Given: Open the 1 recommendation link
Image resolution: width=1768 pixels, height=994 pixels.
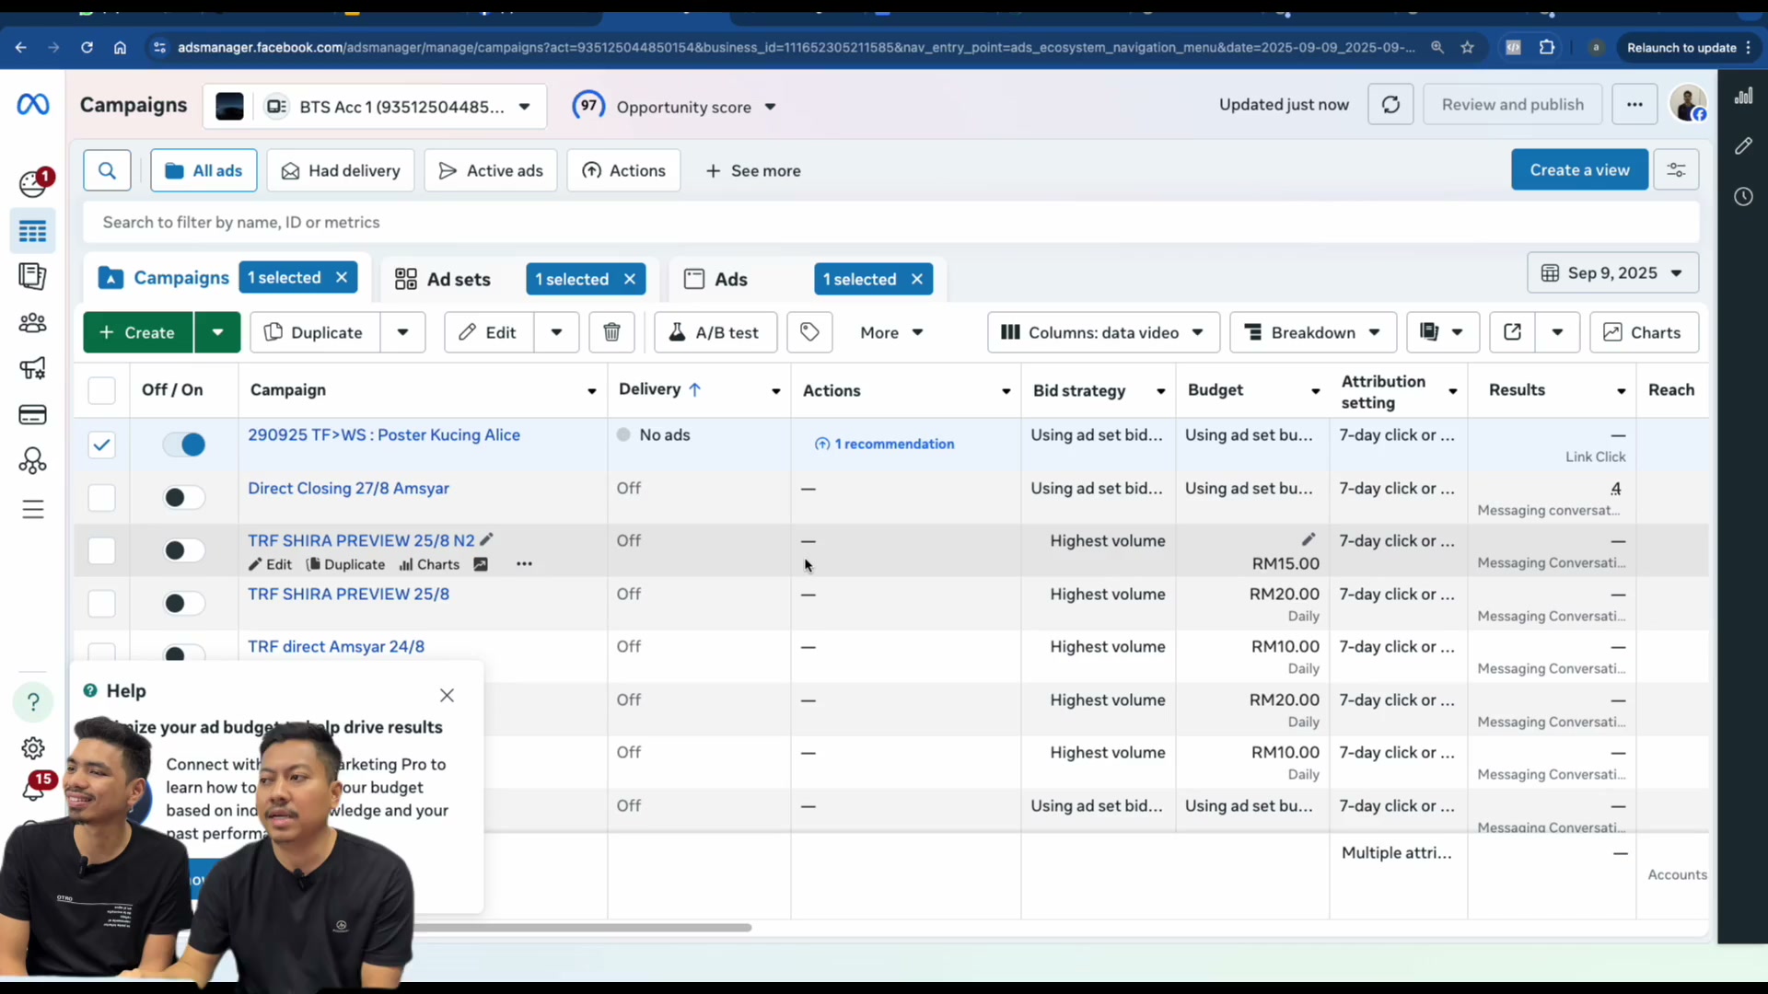Looking at the screenshot, I should coord(885,444).
